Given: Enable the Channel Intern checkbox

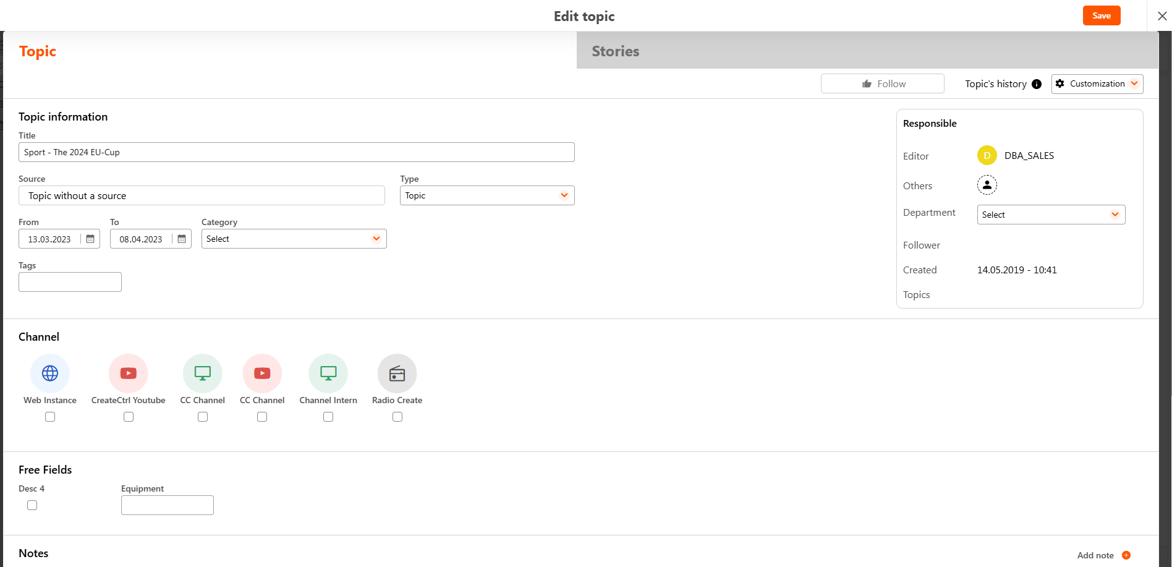Looking at the screenshot, I should [x=328, y=417].
